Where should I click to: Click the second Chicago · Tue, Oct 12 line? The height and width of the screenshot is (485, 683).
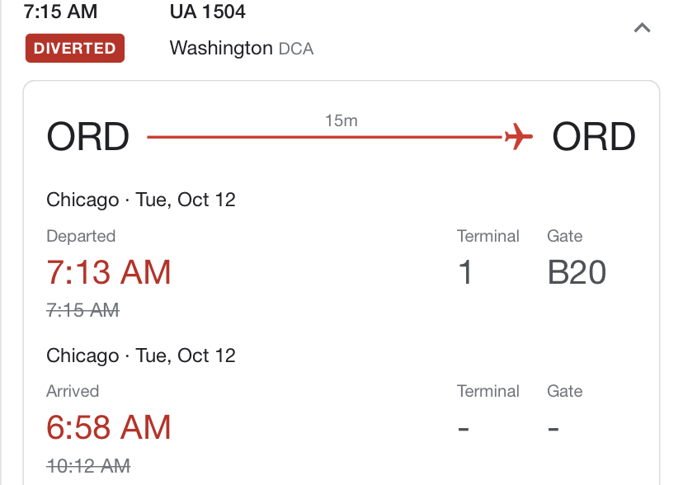[x=141, y=356]
